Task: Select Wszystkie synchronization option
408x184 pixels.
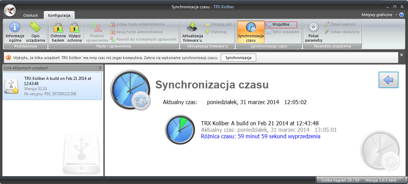Action: click(x=281, y=25)
